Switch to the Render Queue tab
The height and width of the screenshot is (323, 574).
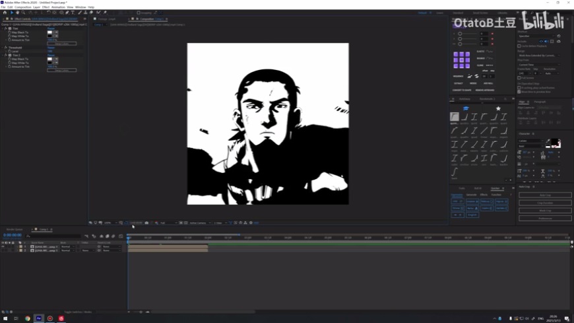point(15,229)
